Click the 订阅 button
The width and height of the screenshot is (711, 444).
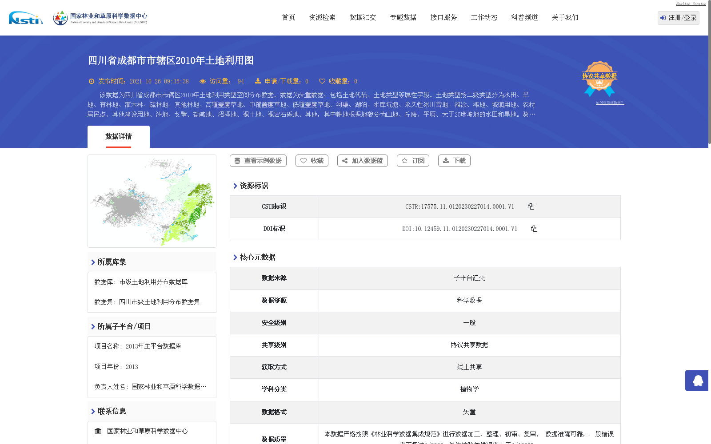[x=413, y=161]
